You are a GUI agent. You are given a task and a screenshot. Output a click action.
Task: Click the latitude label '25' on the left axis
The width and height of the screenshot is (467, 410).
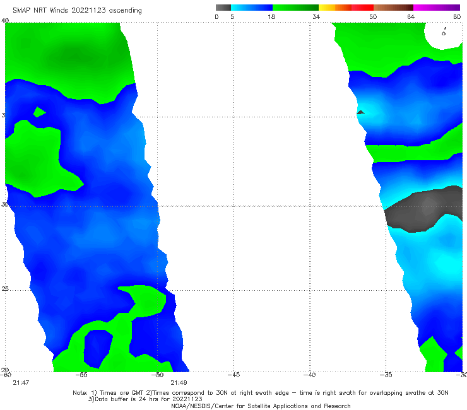(x=5, y=289)
